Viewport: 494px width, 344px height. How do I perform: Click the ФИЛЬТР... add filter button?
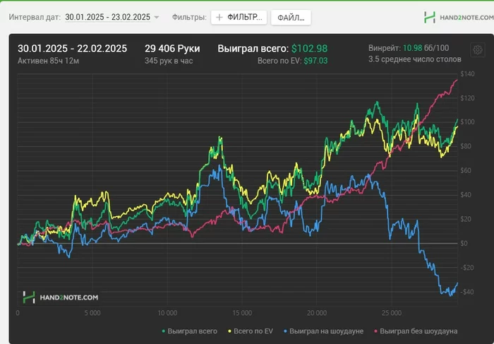coord(239,18)
